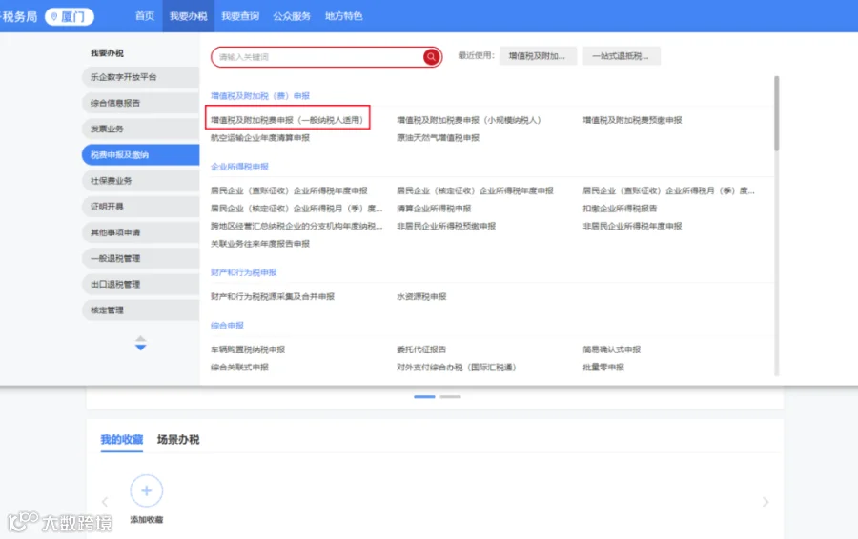Open 车辆购置税纳税申报 link
This screenshot has height=539, width=858.
click(x=248, y=349)
